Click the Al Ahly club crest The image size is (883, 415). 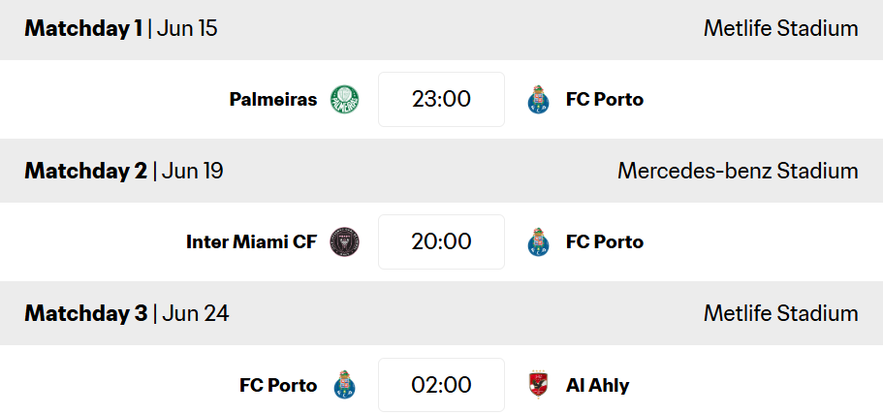coord(538,385)
